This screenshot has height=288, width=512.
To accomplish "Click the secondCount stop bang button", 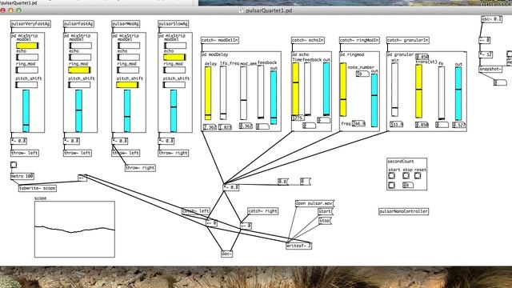I will (x=406, y=176).
